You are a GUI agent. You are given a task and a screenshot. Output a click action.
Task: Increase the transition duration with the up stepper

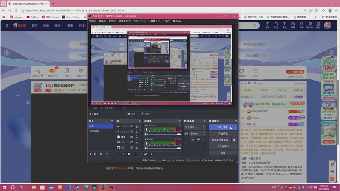204,132
